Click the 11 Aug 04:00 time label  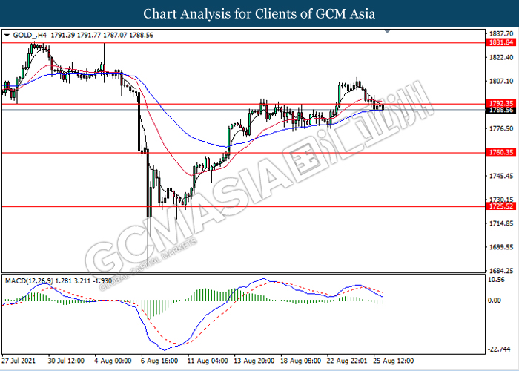point(208,361)
